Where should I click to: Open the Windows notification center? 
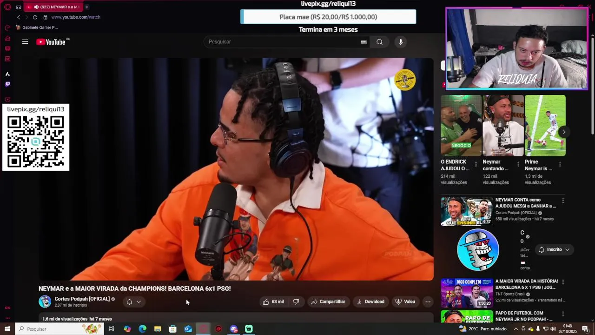[x=585, y=329]
